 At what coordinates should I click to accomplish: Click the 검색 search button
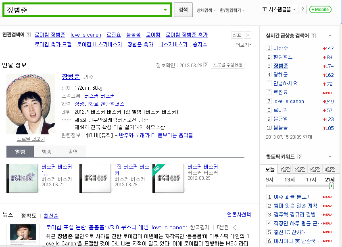[183, 10]
